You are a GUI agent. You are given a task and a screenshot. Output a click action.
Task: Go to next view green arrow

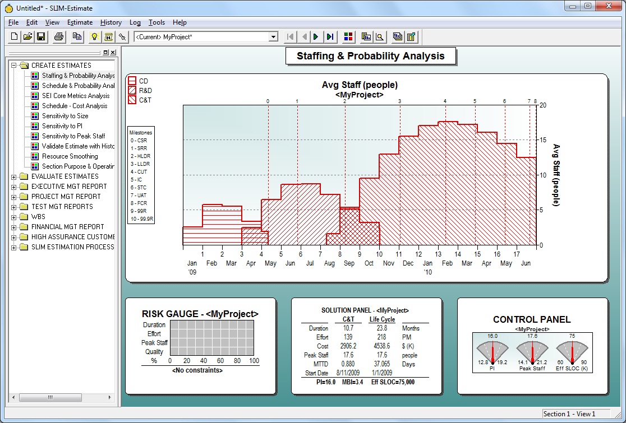click(316, 36)
